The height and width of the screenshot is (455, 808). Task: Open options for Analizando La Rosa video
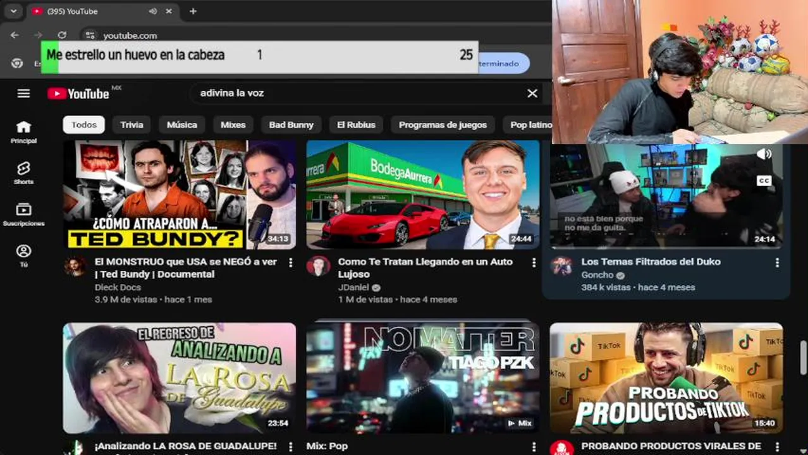point(291,446)
